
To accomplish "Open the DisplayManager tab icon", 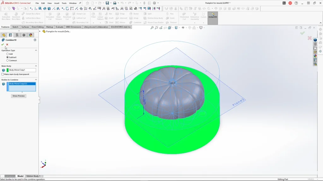I will point(31,35).
